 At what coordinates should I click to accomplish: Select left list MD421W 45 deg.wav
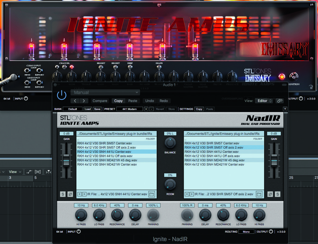point(116,160)
